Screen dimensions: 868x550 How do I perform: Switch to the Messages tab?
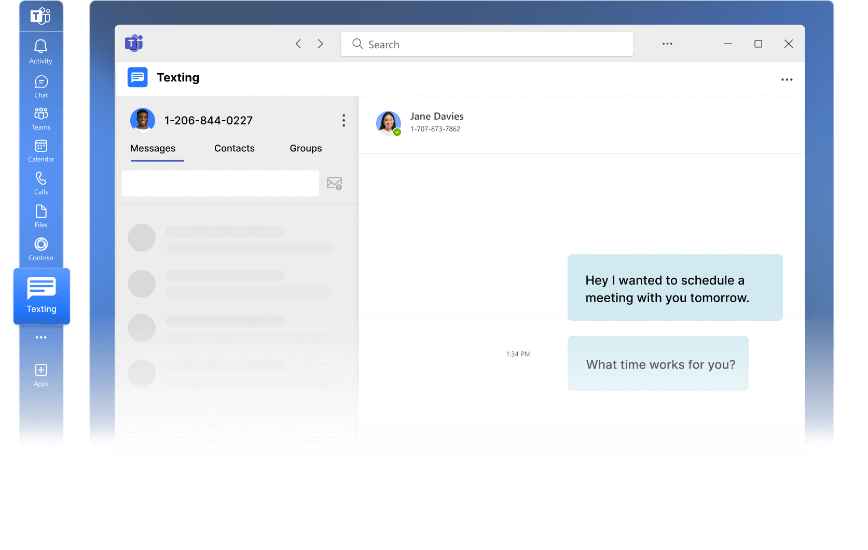coord(153,148)
